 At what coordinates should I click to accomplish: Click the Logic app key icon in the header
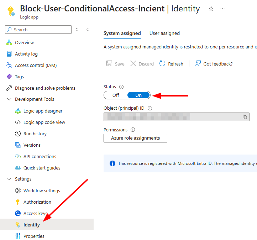[x=11, y=11]
